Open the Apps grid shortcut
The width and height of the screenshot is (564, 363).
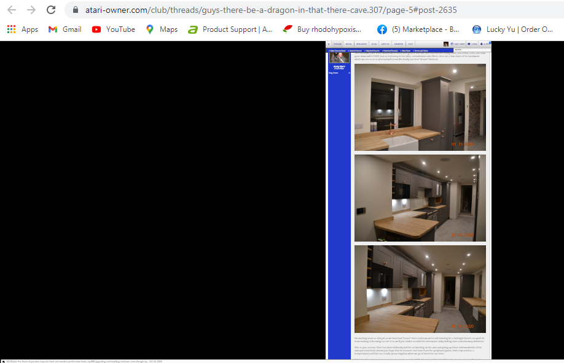[x=22, y=29]
